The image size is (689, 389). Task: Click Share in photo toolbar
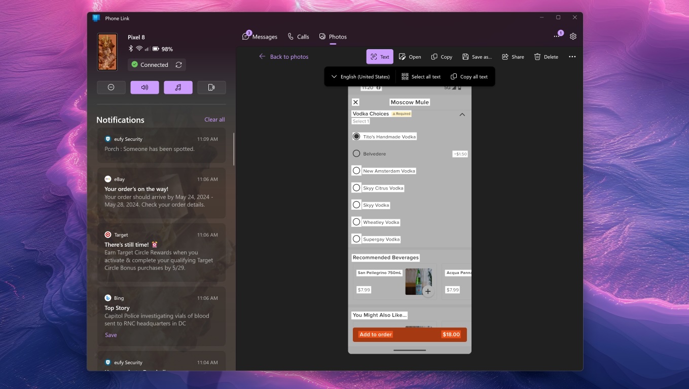pyautogui.click(x=513, y=57)
